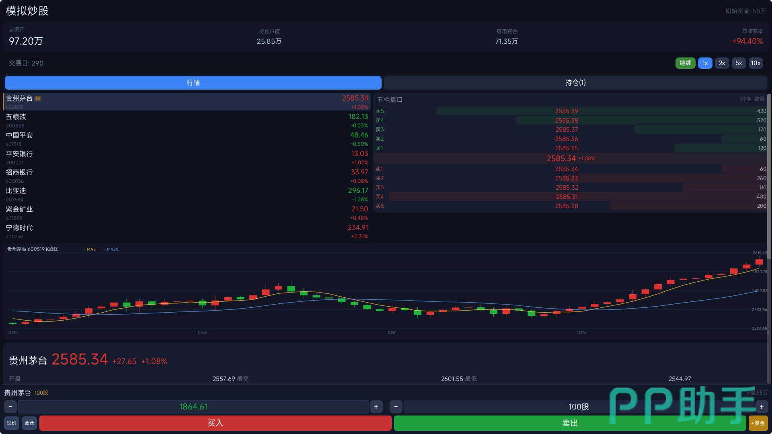This screenshot has width=772, height=434.
Task: Click the 最高 value 2601.55
Action: click(x=452, y=379)
